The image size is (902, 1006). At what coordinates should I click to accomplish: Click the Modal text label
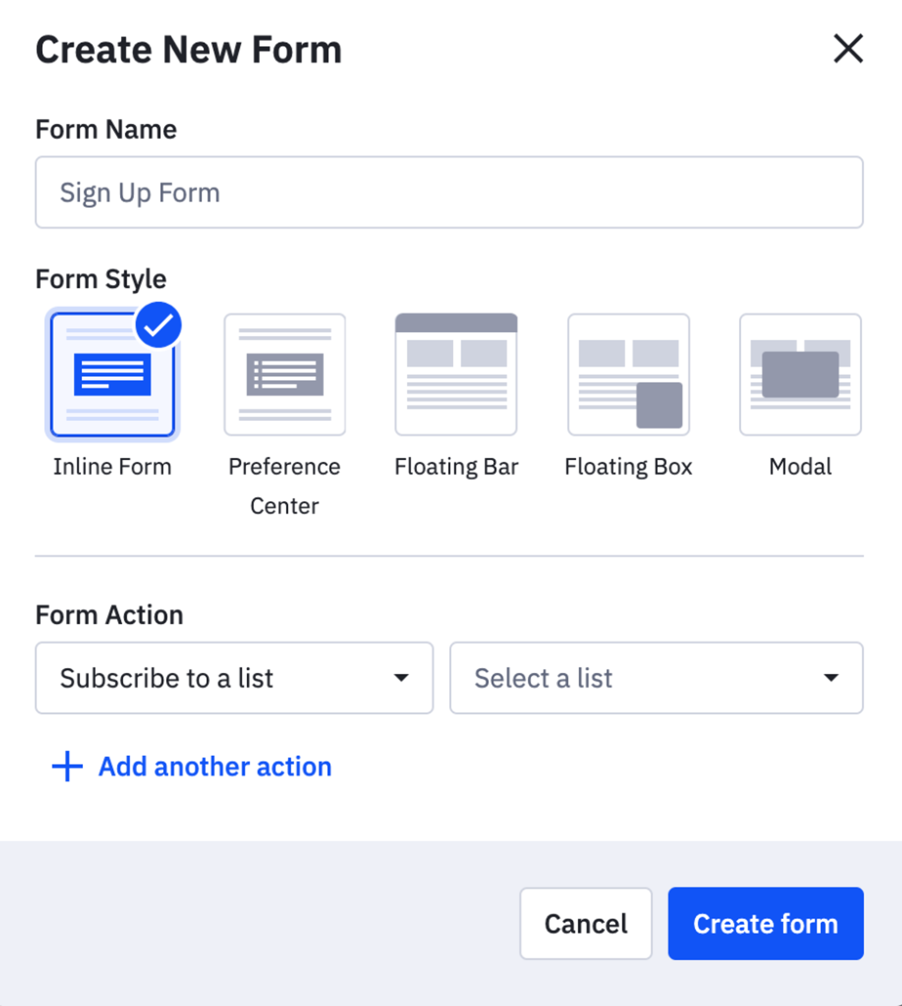[x=800, y=467]
